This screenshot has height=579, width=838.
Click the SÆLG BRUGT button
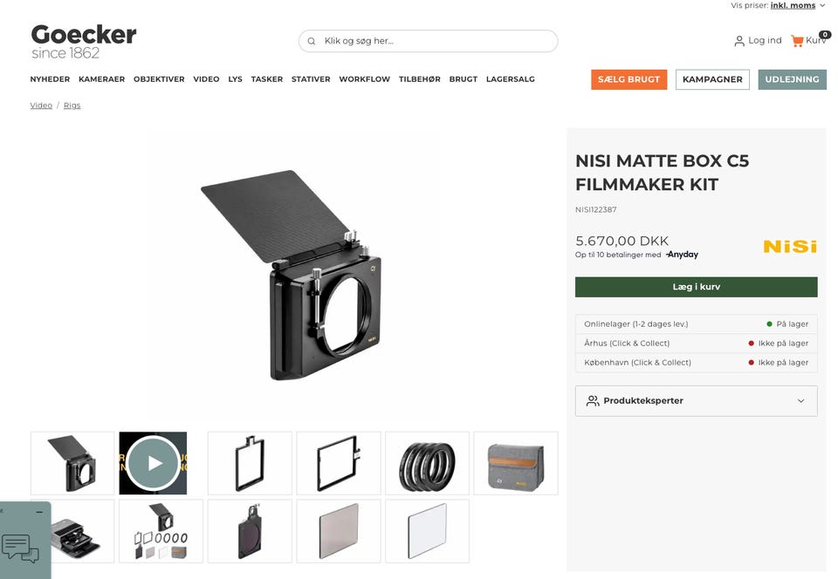pos(629,79)
